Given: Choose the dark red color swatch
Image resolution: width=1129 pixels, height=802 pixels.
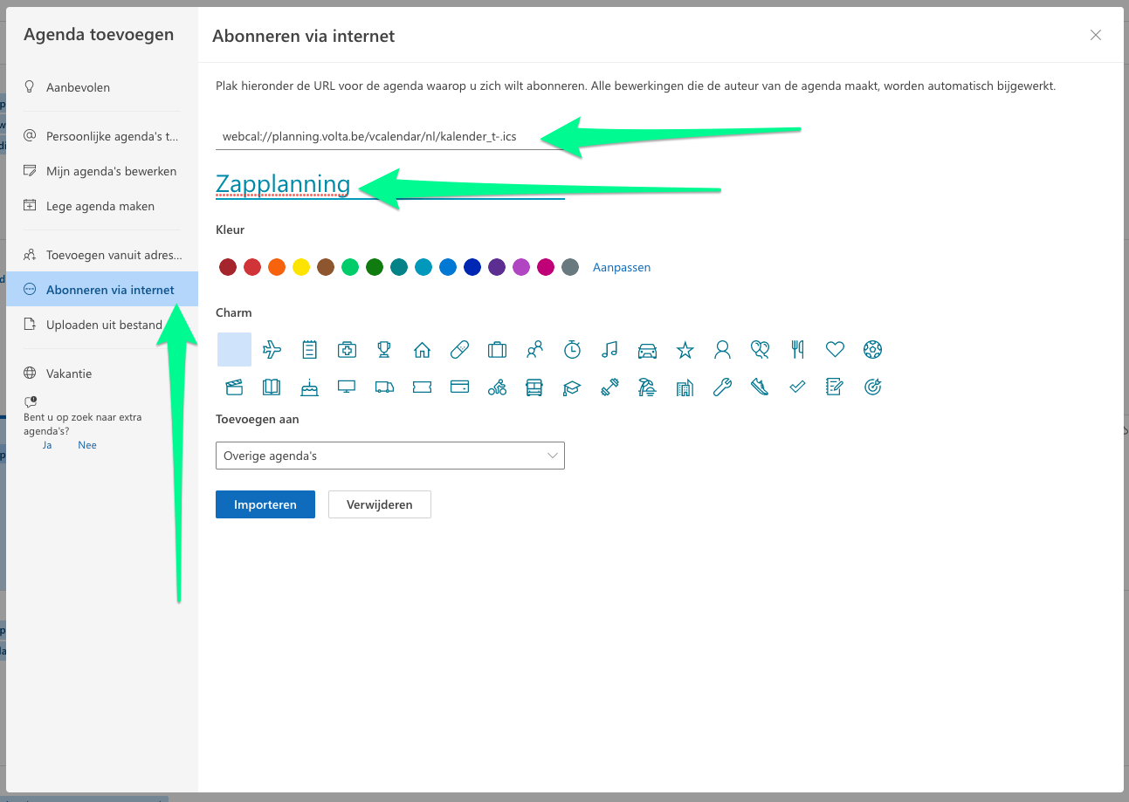Looking at the screenshot, I should click(228, 267).
